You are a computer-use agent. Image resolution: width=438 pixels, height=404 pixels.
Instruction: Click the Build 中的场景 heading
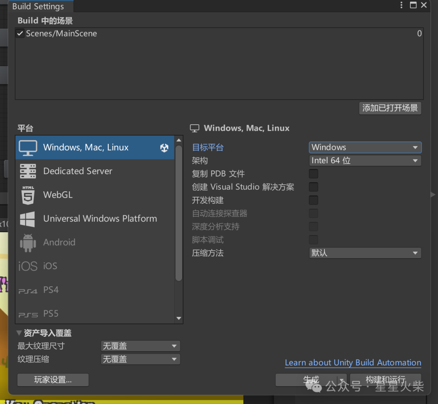(x=45, y=21)
